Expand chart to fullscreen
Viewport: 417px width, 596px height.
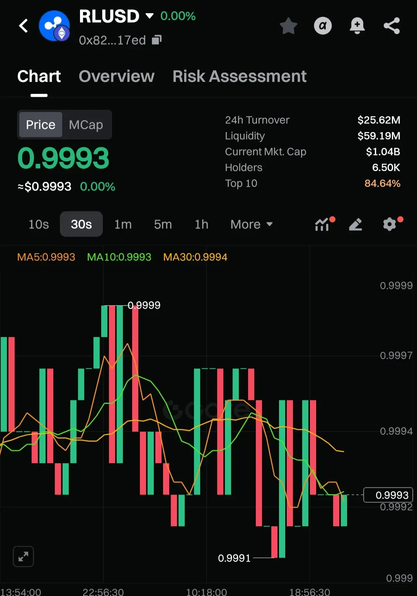[x=23, y=557]
